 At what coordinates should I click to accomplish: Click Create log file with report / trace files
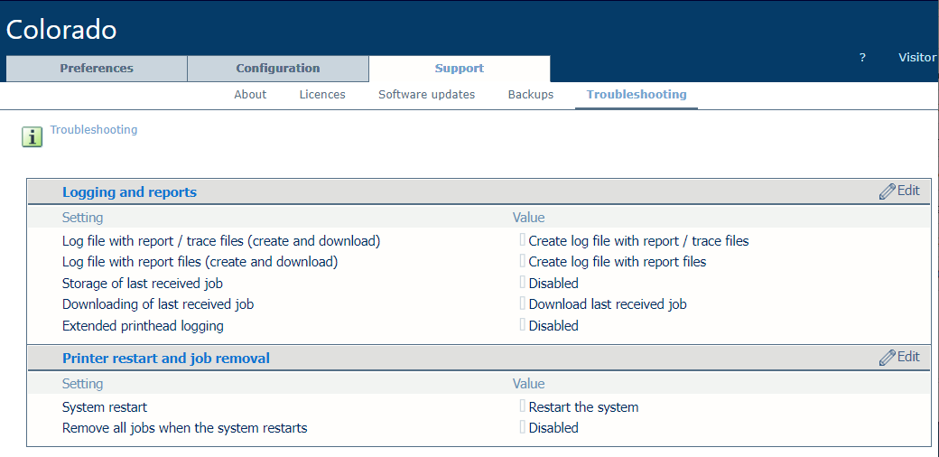(638, 241)
